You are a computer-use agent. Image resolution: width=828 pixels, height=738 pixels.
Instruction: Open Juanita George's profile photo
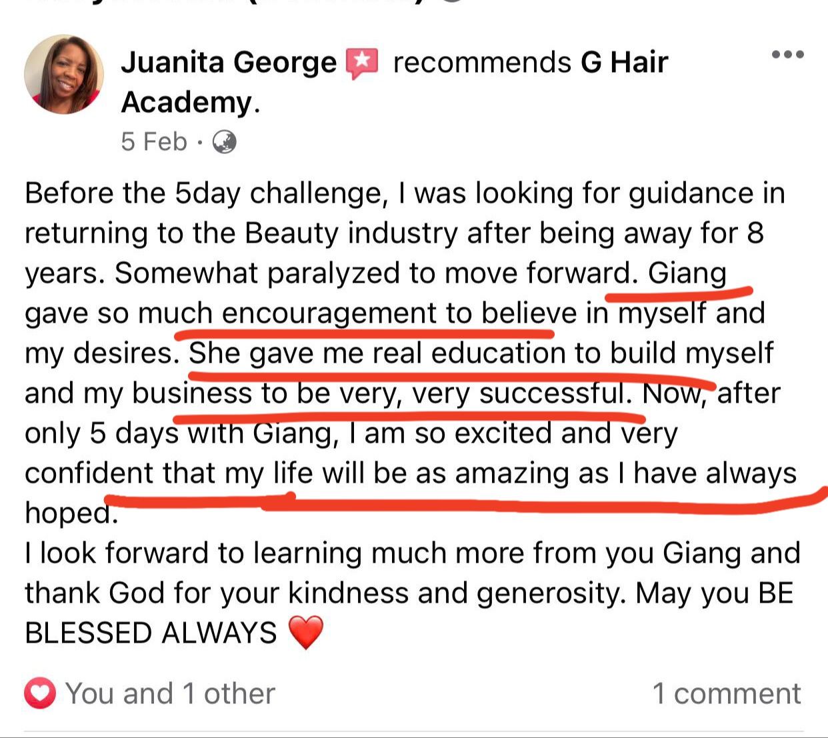(64, 75)
